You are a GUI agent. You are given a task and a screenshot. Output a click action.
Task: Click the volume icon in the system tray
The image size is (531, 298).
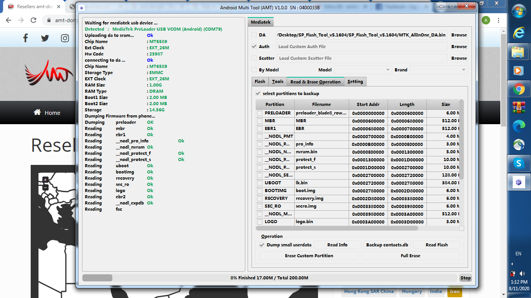pos(522,274)
